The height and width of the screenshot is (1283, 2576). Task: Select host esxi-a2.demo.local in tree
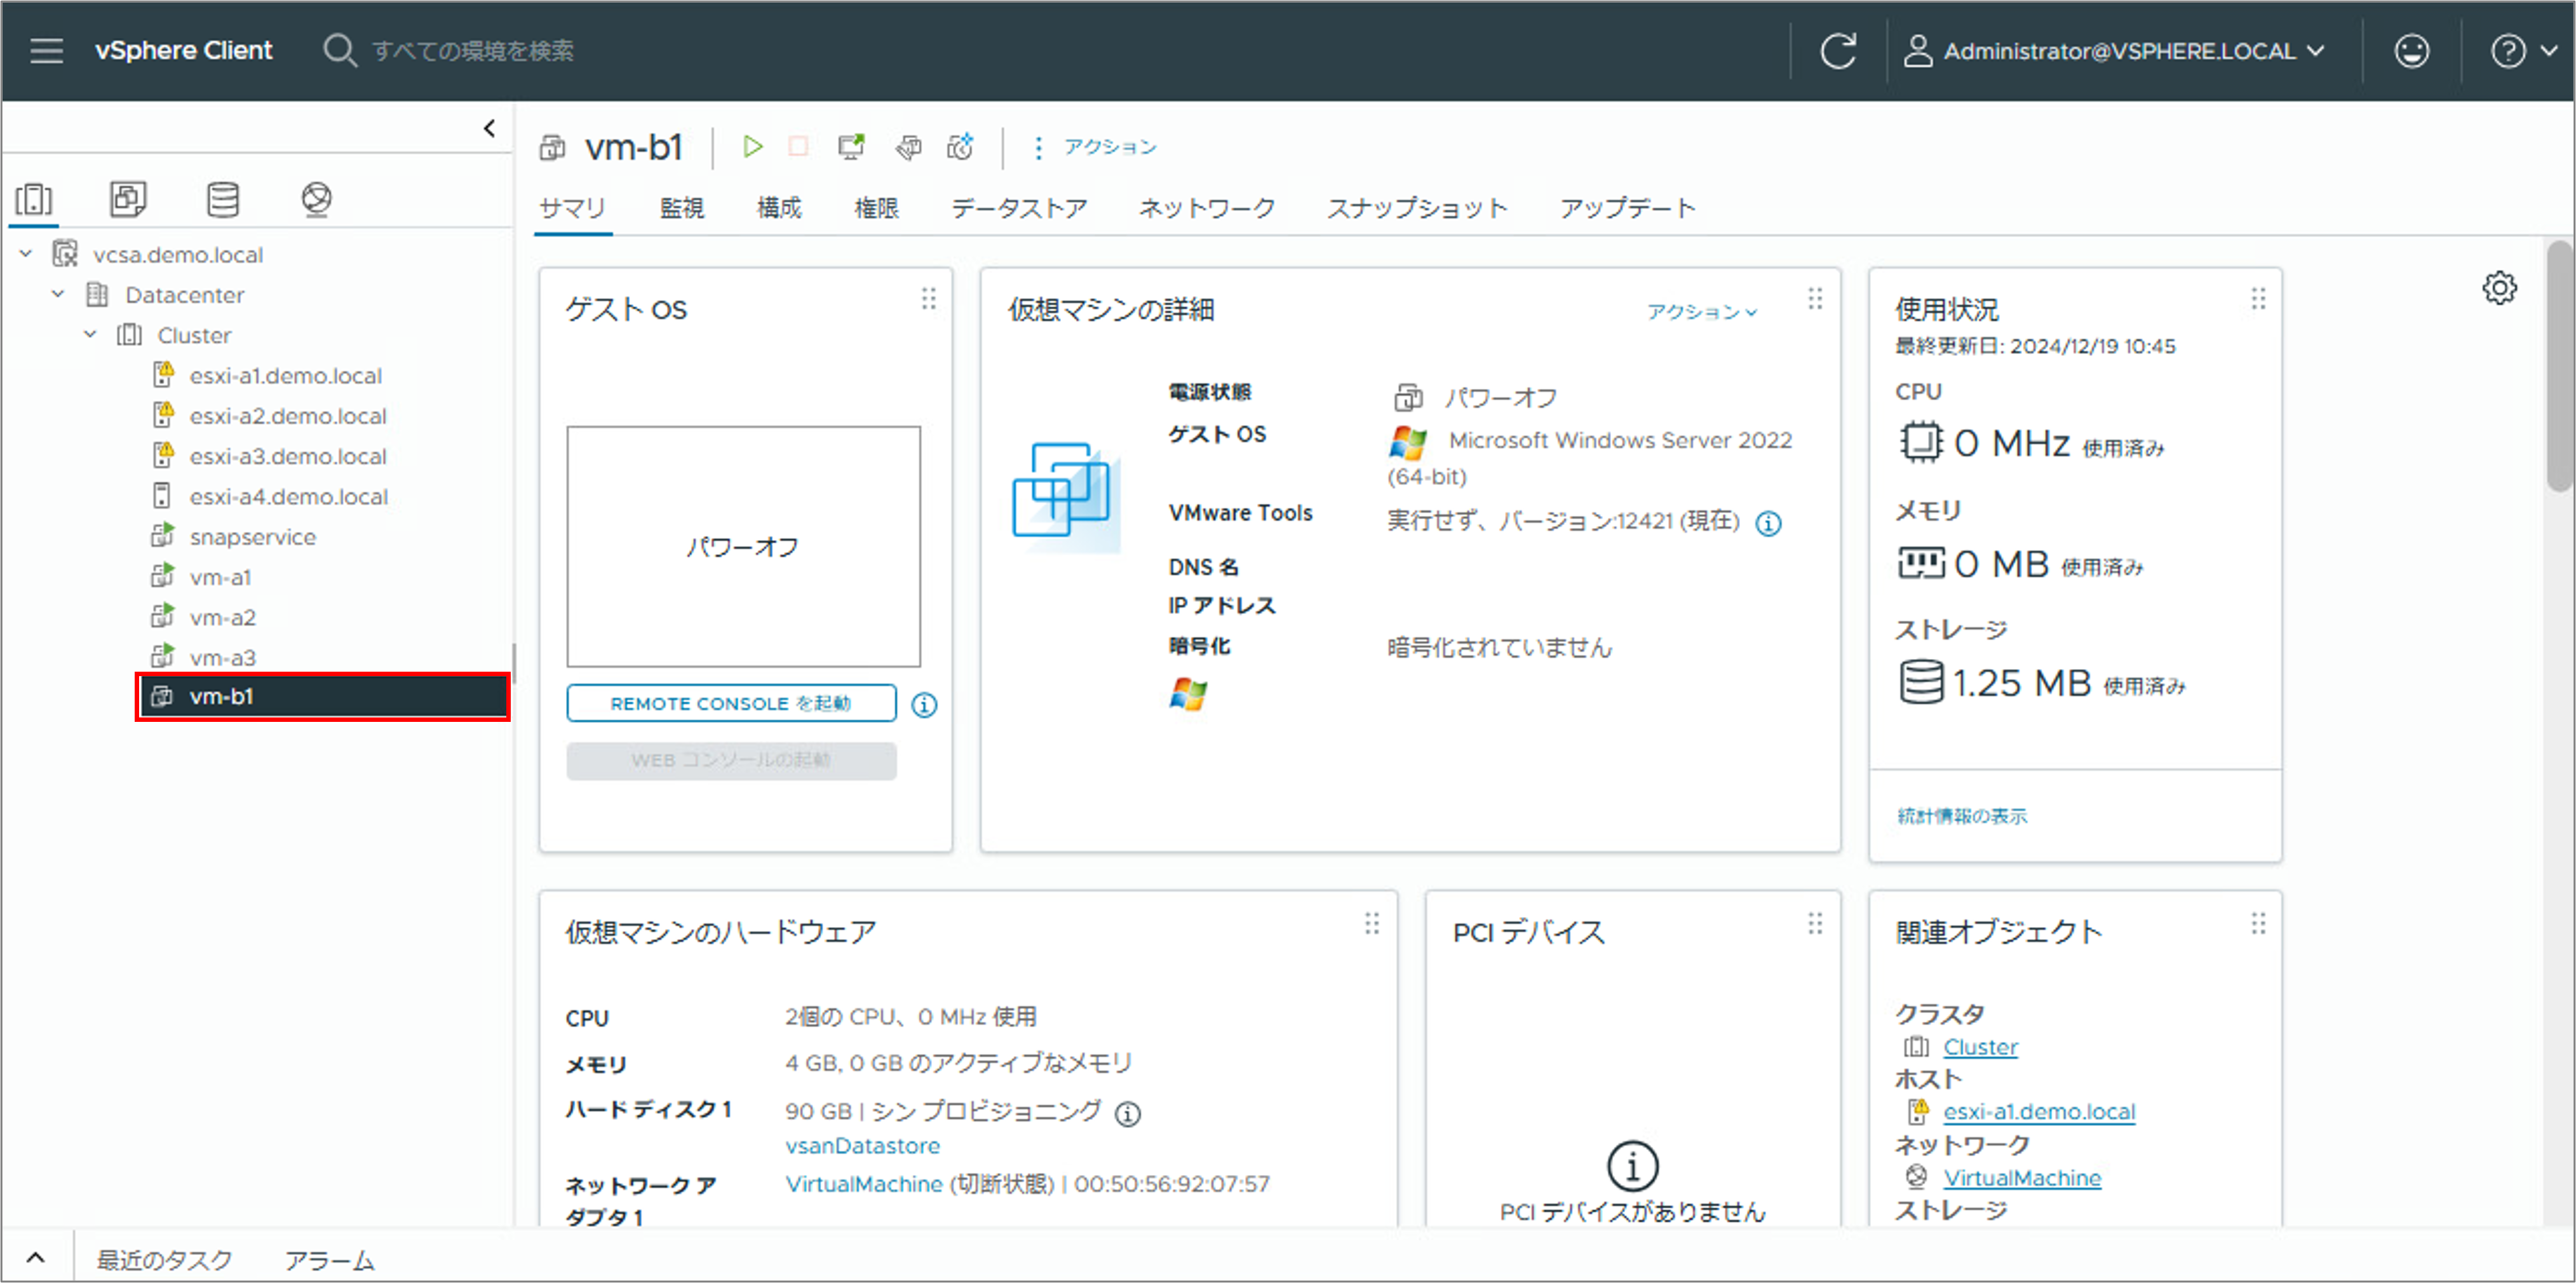point(287,415)
